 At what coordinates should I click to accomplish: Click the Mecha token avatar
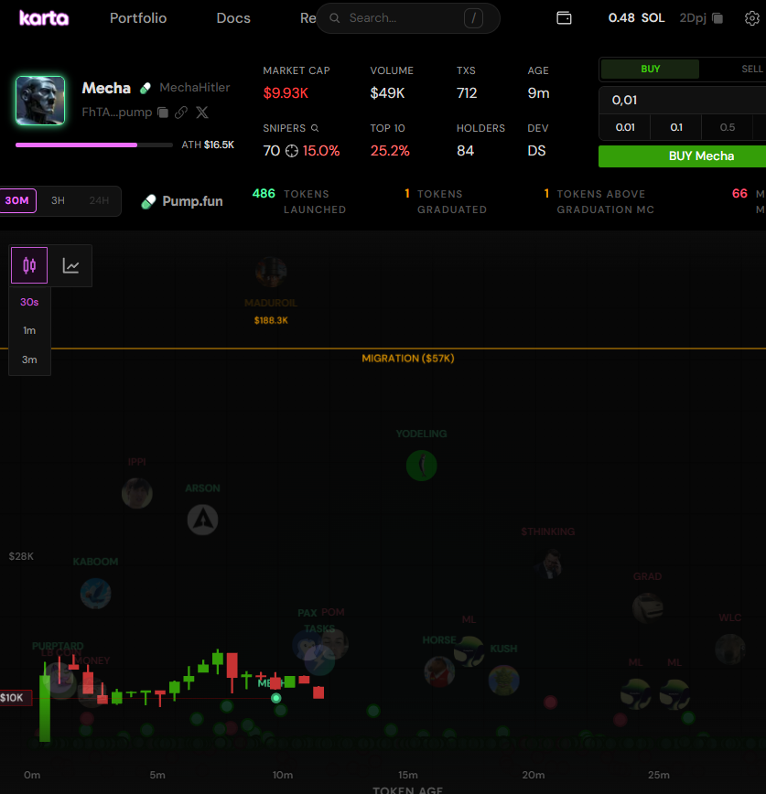[40, 101]
